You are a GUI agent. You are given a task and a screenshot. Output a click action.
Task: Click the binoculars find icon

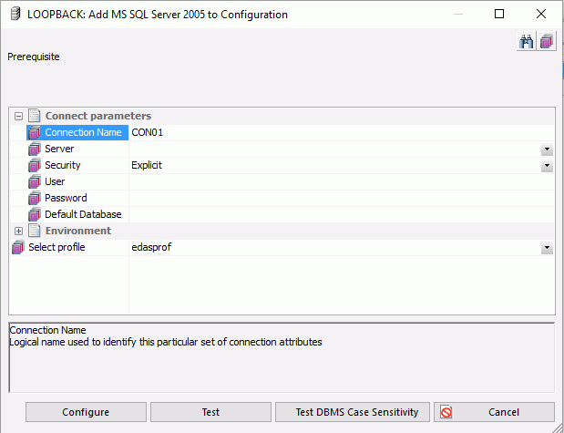tap(526, 42)
